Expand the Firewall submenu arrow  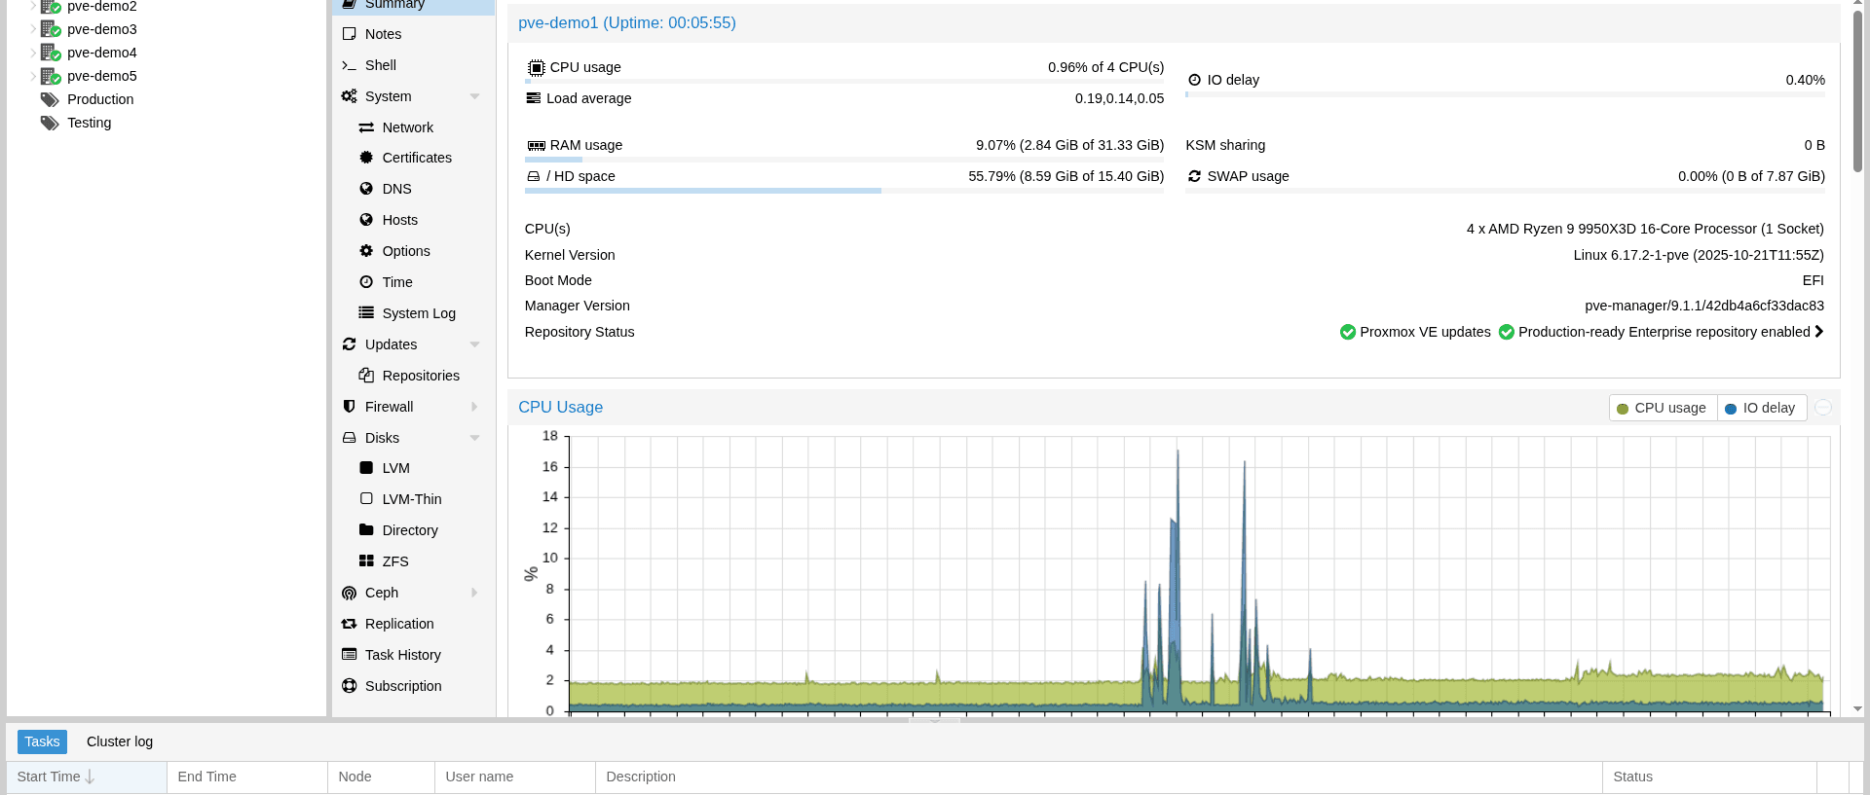(474, 407)
